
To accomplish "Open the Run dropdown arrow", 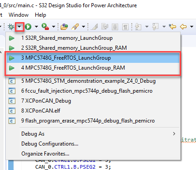I will pyautogui.click(x=36, y=27).
